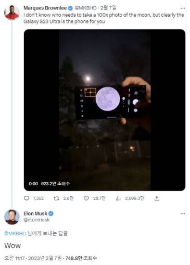The width and height of the screenshot is (190, 265).
Task: Click the reply speech bubble icon
Action: 27,198
